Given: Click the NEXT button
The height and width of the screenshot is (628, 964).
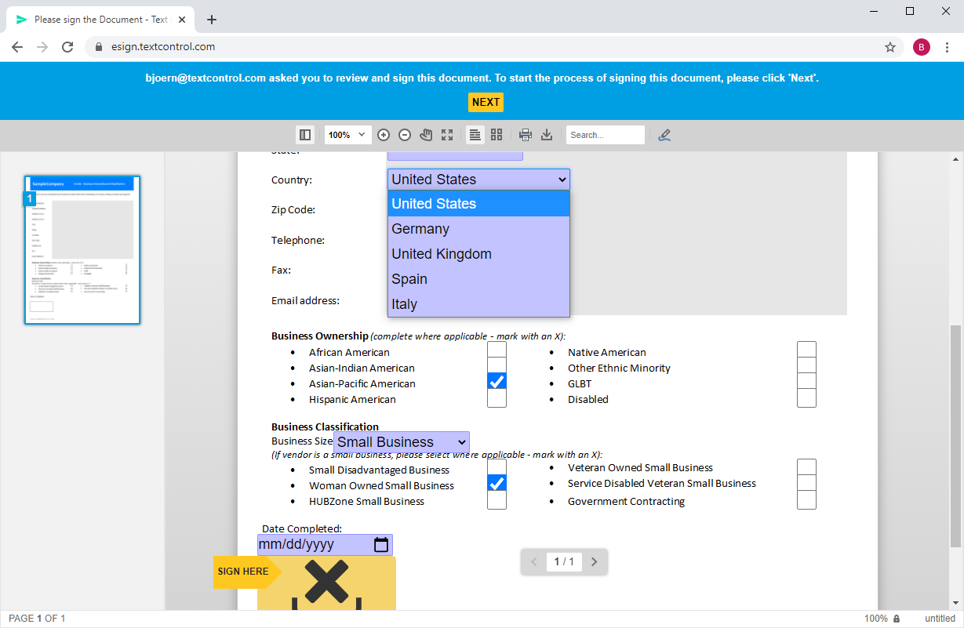Looking at the screenshot, I should 486,102.
